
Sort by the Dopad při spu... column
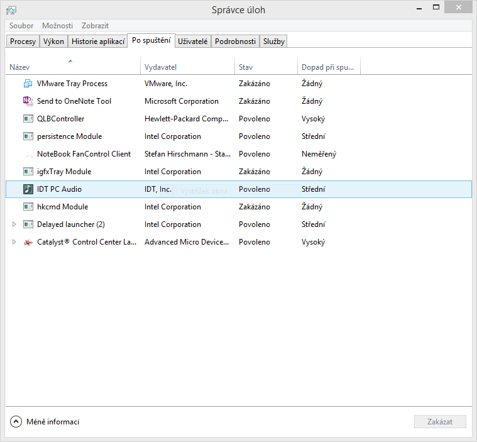[329, 66]
